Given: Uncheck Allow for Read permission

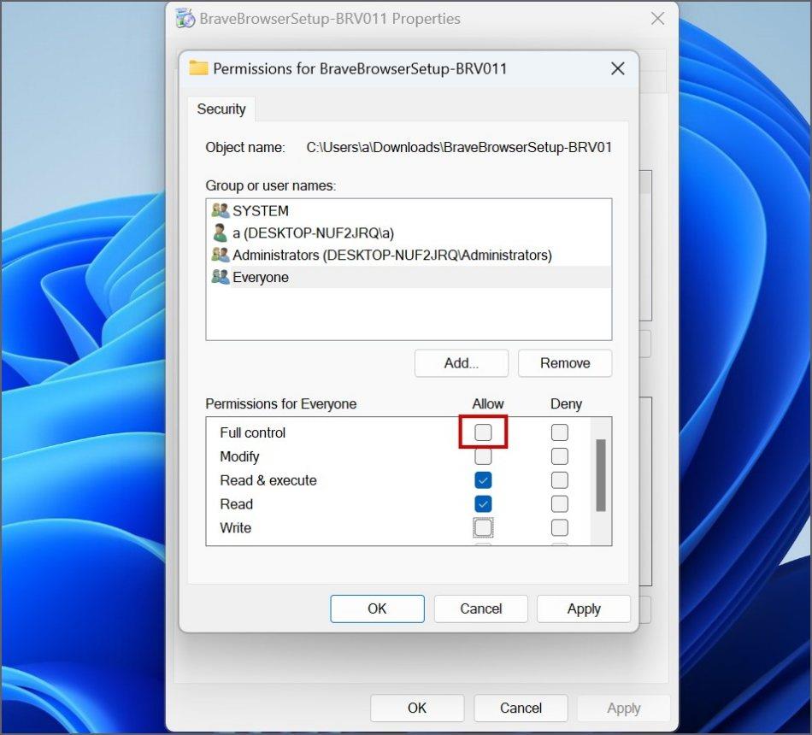Looking at the screenshot, I should 483,504.
